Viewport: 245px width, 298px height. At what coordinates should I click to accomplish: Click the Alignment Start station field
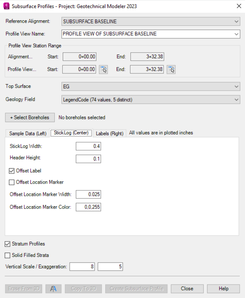click(80, 56)
